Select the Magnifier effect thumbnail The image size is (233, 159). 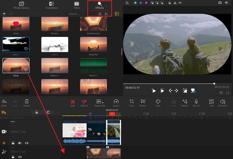(94, 45)
